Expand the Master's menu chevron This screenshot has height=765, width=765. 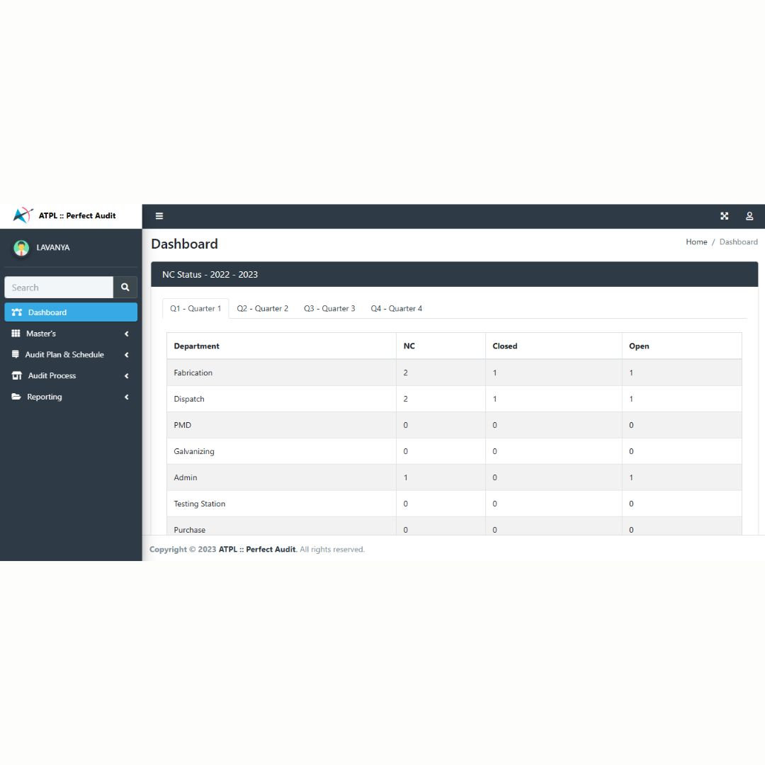pos(126,333)
